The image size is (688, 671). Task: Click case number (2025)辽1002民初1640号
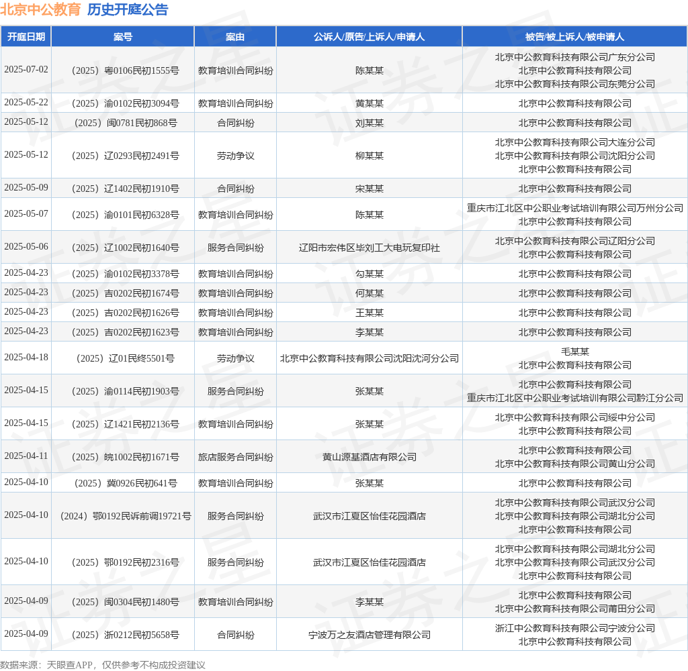125,248
